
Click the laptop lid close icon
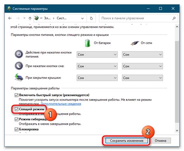click(19, 77)
